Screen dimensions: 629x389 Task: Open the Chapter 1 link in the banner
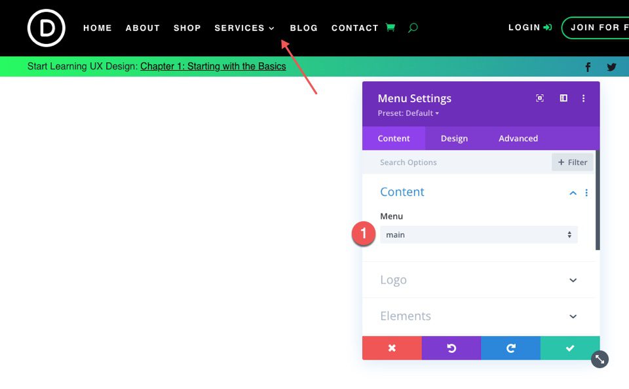pos(212,66)
